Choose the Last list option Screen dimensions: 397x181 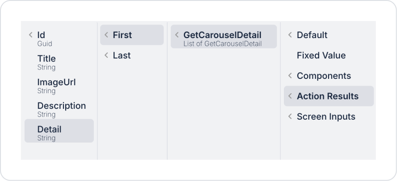(x=122, y=56)
